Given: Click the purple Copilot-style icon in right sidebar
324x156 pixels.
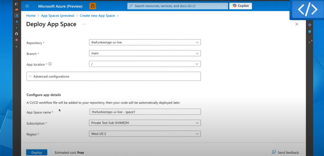Looking at the screenshot, I should 309,25.
